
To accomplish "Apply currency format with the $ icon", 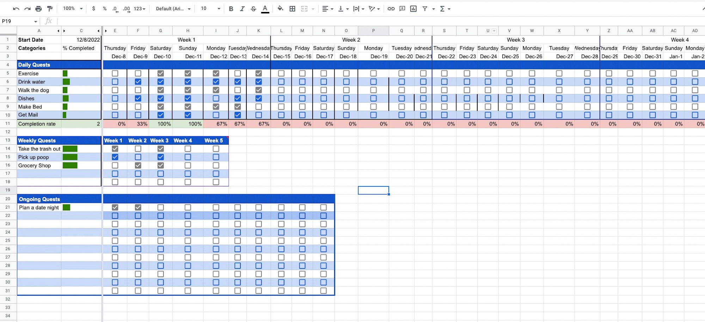I will click(x=93, y=8).
